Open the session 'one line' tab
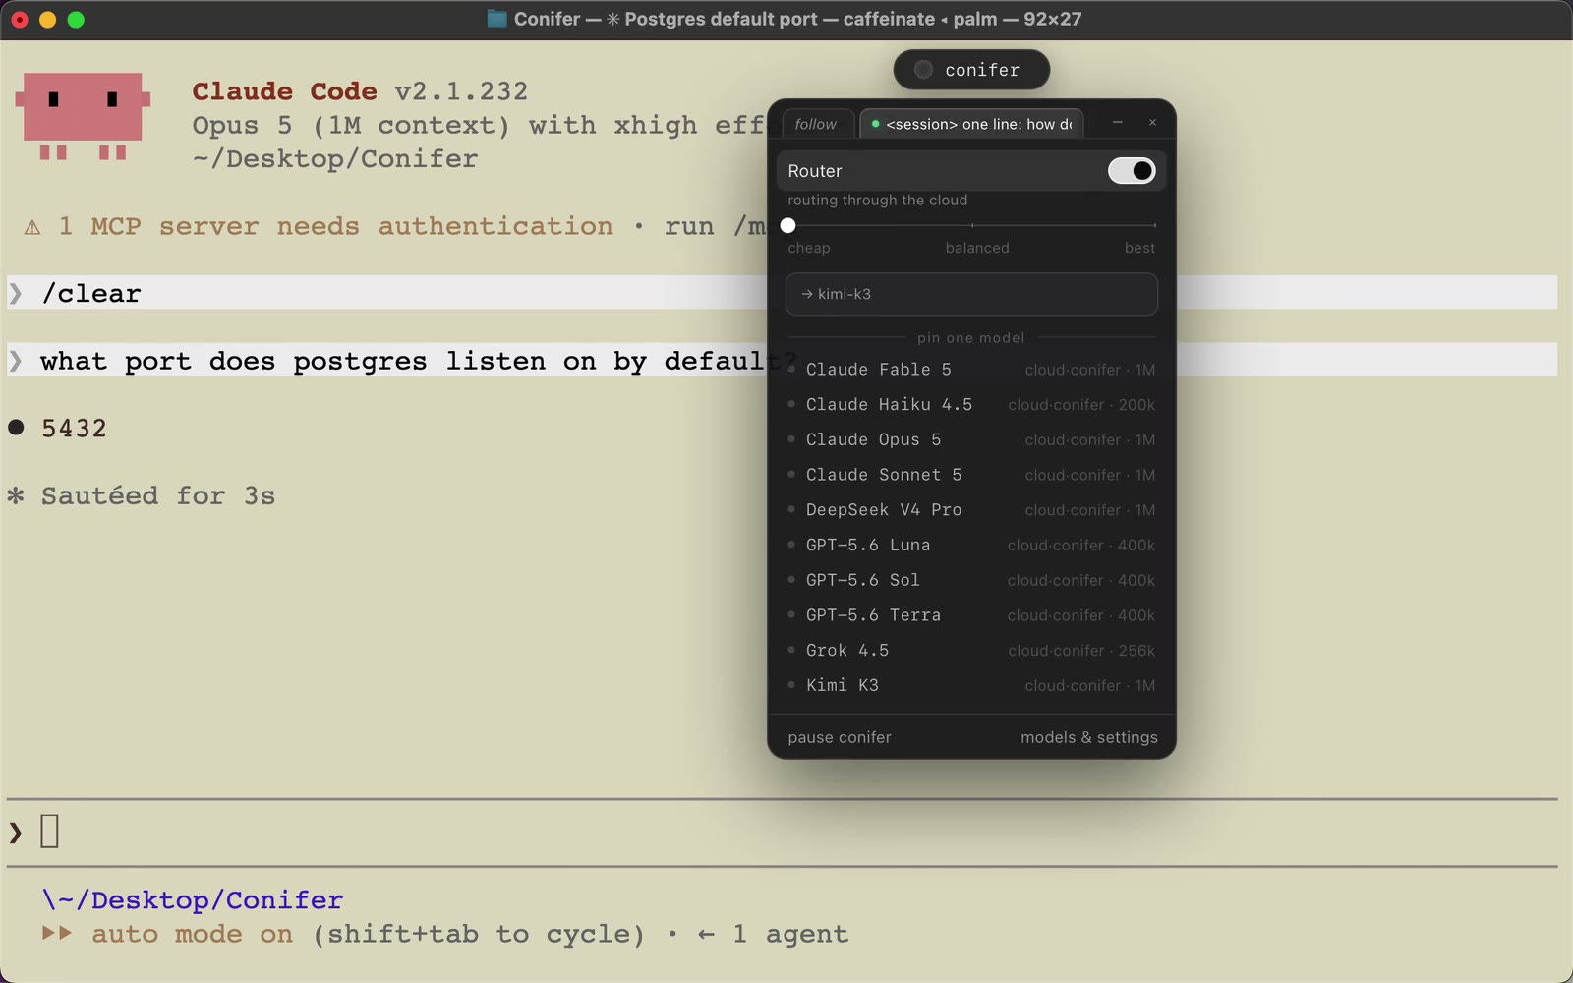Image resolution: width=1573 pixels, height=983 pixels. [x=972, y=124]
